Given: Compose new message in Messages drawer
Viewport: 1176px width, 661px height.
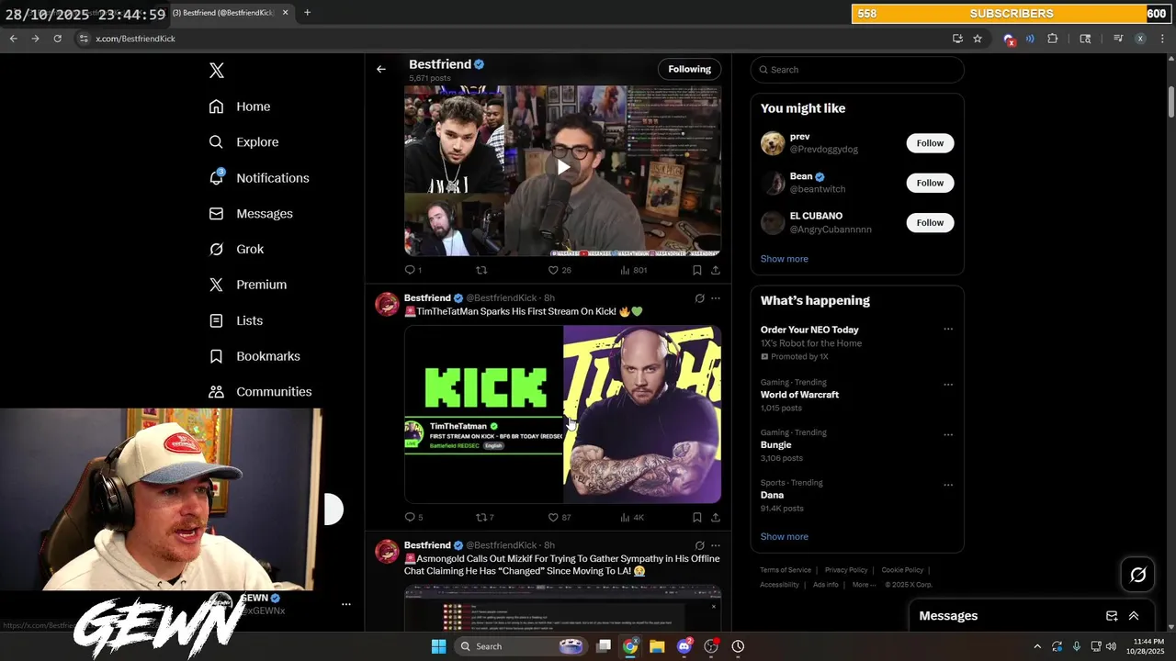Looking at the screenshot, I should (x=1112, y=616).
